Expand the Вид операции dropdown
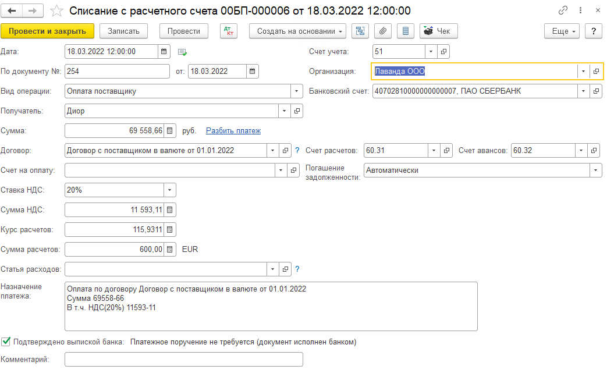Screen dimensions: 607x373 click(297, 91)
